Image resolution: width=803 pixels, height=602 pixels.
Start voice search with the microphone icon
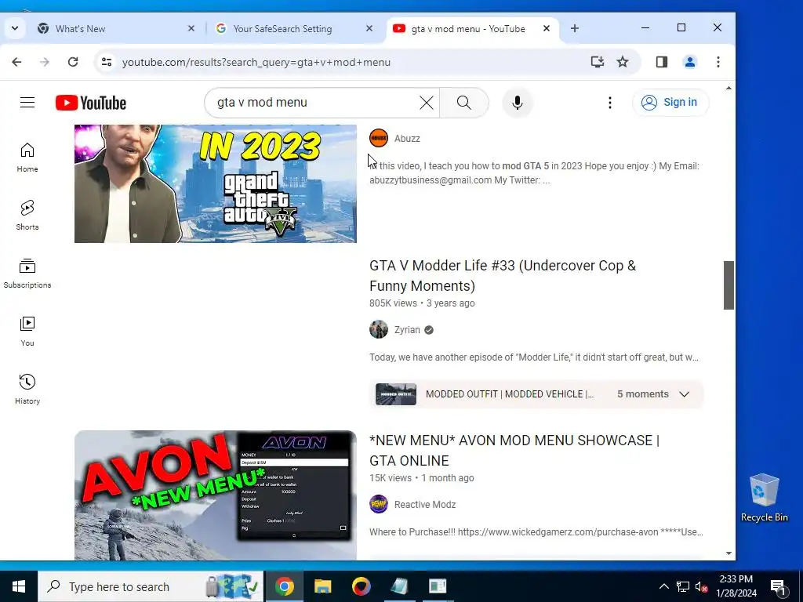click(x=518, y=103)
